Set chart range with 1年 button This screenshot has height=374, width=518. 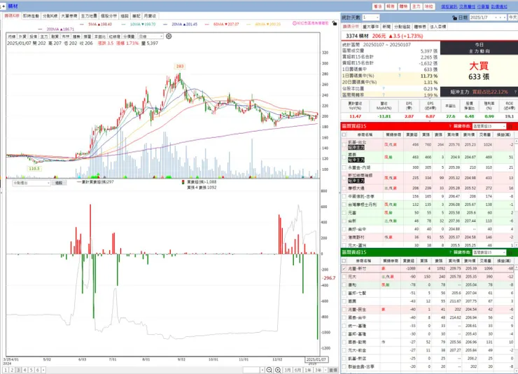point(308,370)
